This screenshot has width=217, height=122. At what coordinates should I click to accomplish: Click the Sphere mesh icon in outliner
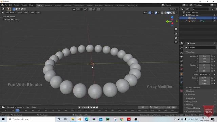point(189,21)
